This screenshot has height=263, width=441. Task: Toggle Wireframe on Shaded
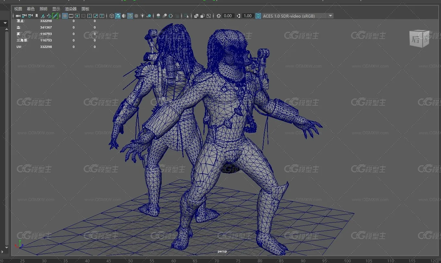tap(130, 16)
